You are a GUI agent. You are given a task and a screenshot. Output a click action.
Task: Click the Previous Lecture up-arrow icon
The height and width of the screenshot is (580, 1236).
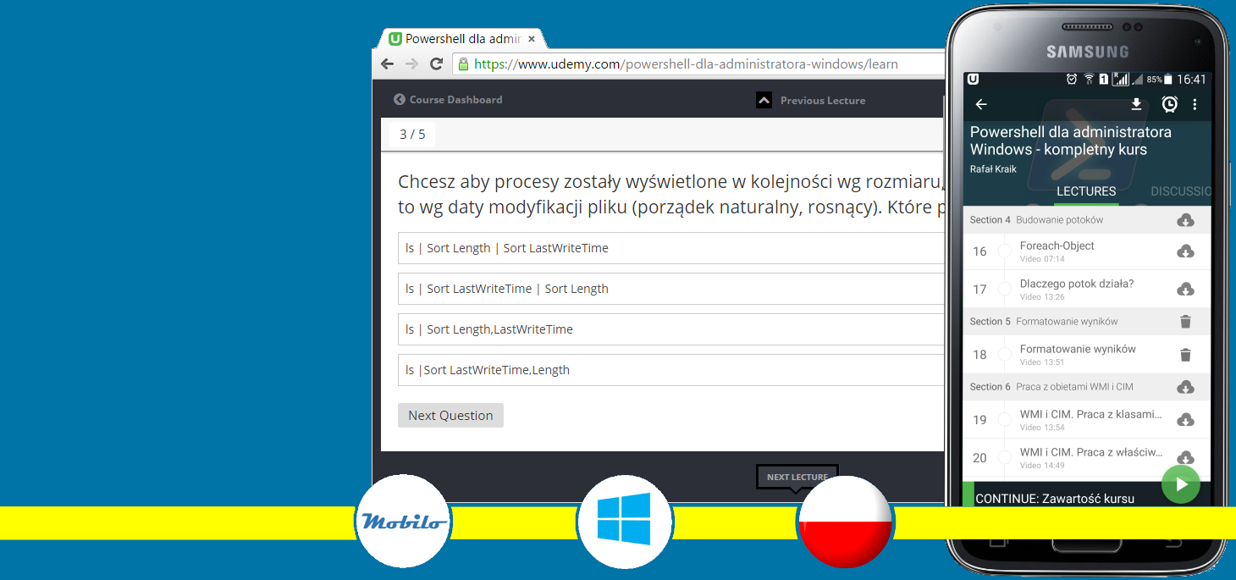click(x=764, y=100)
